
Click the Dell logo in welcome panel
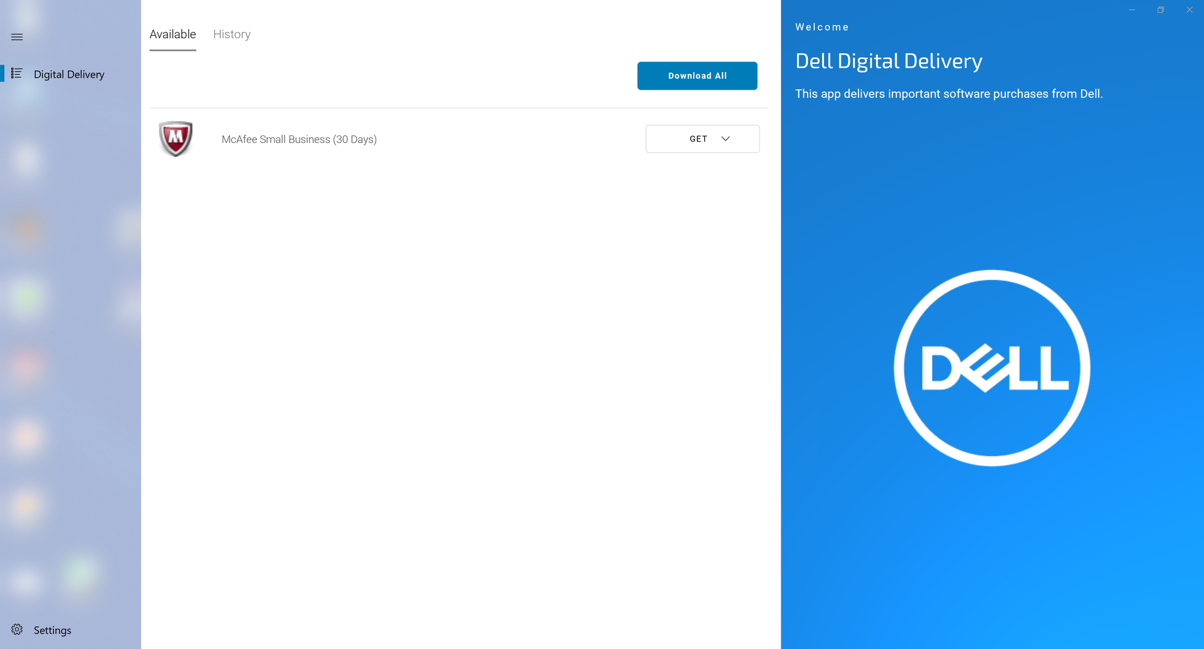click(x=992, y=368)
